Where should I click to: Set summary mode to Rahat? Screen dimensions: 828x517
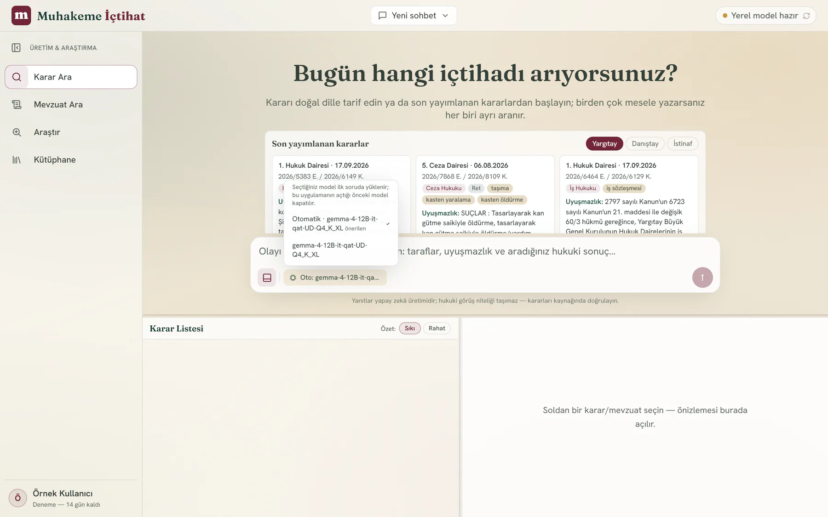click(x=437, y=328)
